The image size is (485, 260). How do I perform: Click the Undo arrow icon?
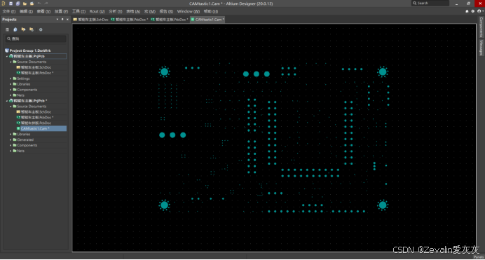pos(39,4)
